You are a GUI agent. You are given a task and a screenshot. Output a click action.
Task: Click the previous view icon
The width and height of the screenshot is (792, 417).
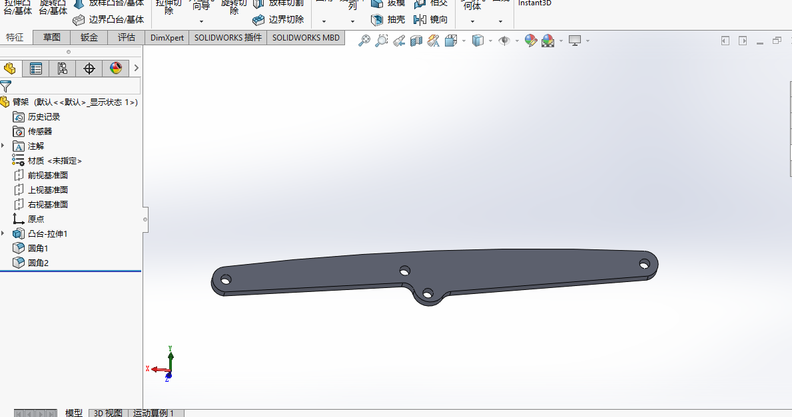(x=399, y=41)
